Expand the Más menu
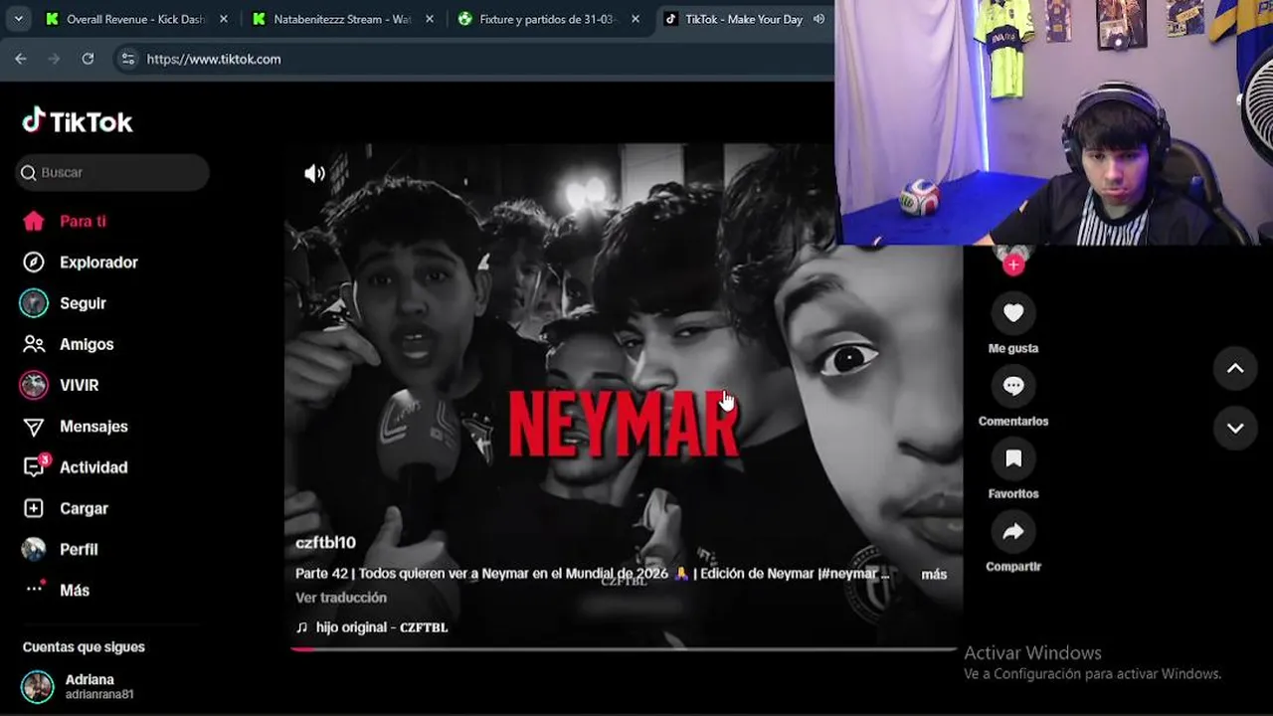This screenshot has height=716, width=1273. click(x=57, y=590)
